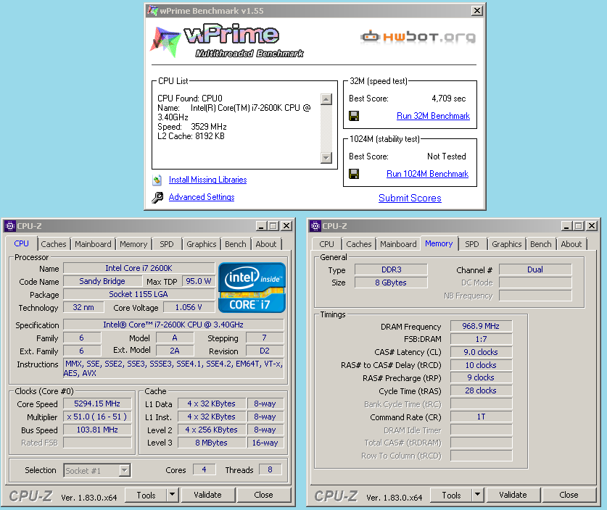
Task: Click Validate in left CPU-Z window
Action: [x=208, y=495]
